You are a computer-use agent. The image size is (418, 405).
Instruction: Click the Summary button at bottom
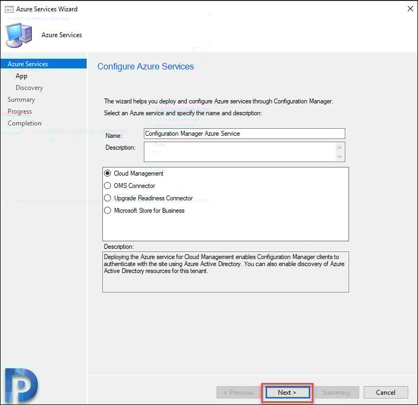pos(337,393)
